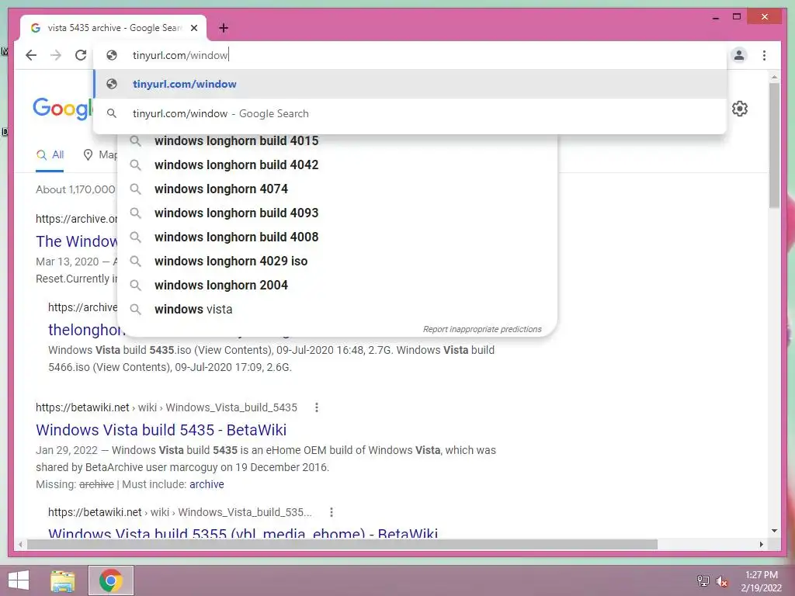The width and height of the screenshot is (795, 596).
Task: Choose 'windows vista' suggestion
Action: (337, 309)
